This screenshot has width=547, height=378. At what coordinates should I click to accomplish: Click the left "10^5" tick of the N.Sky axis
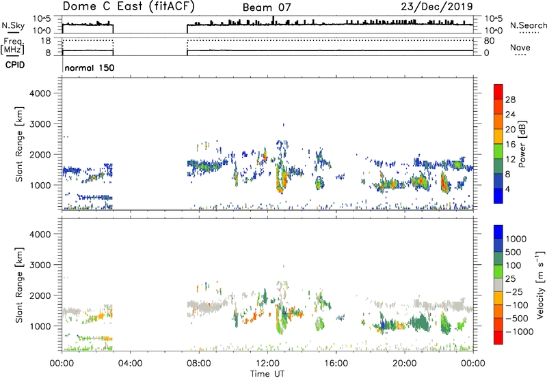(42, 19)
